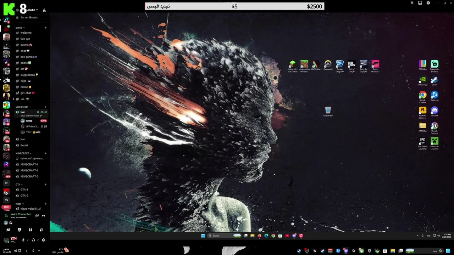Click the Rocket League desktop icon
This screenshot has width=454, height=255.
[x=340, y=66]
